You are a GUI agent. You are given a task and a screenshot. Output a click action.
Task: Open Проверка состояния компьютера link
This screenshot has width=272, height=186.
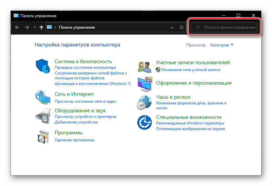pyautogui.click(x=81, y=68)
